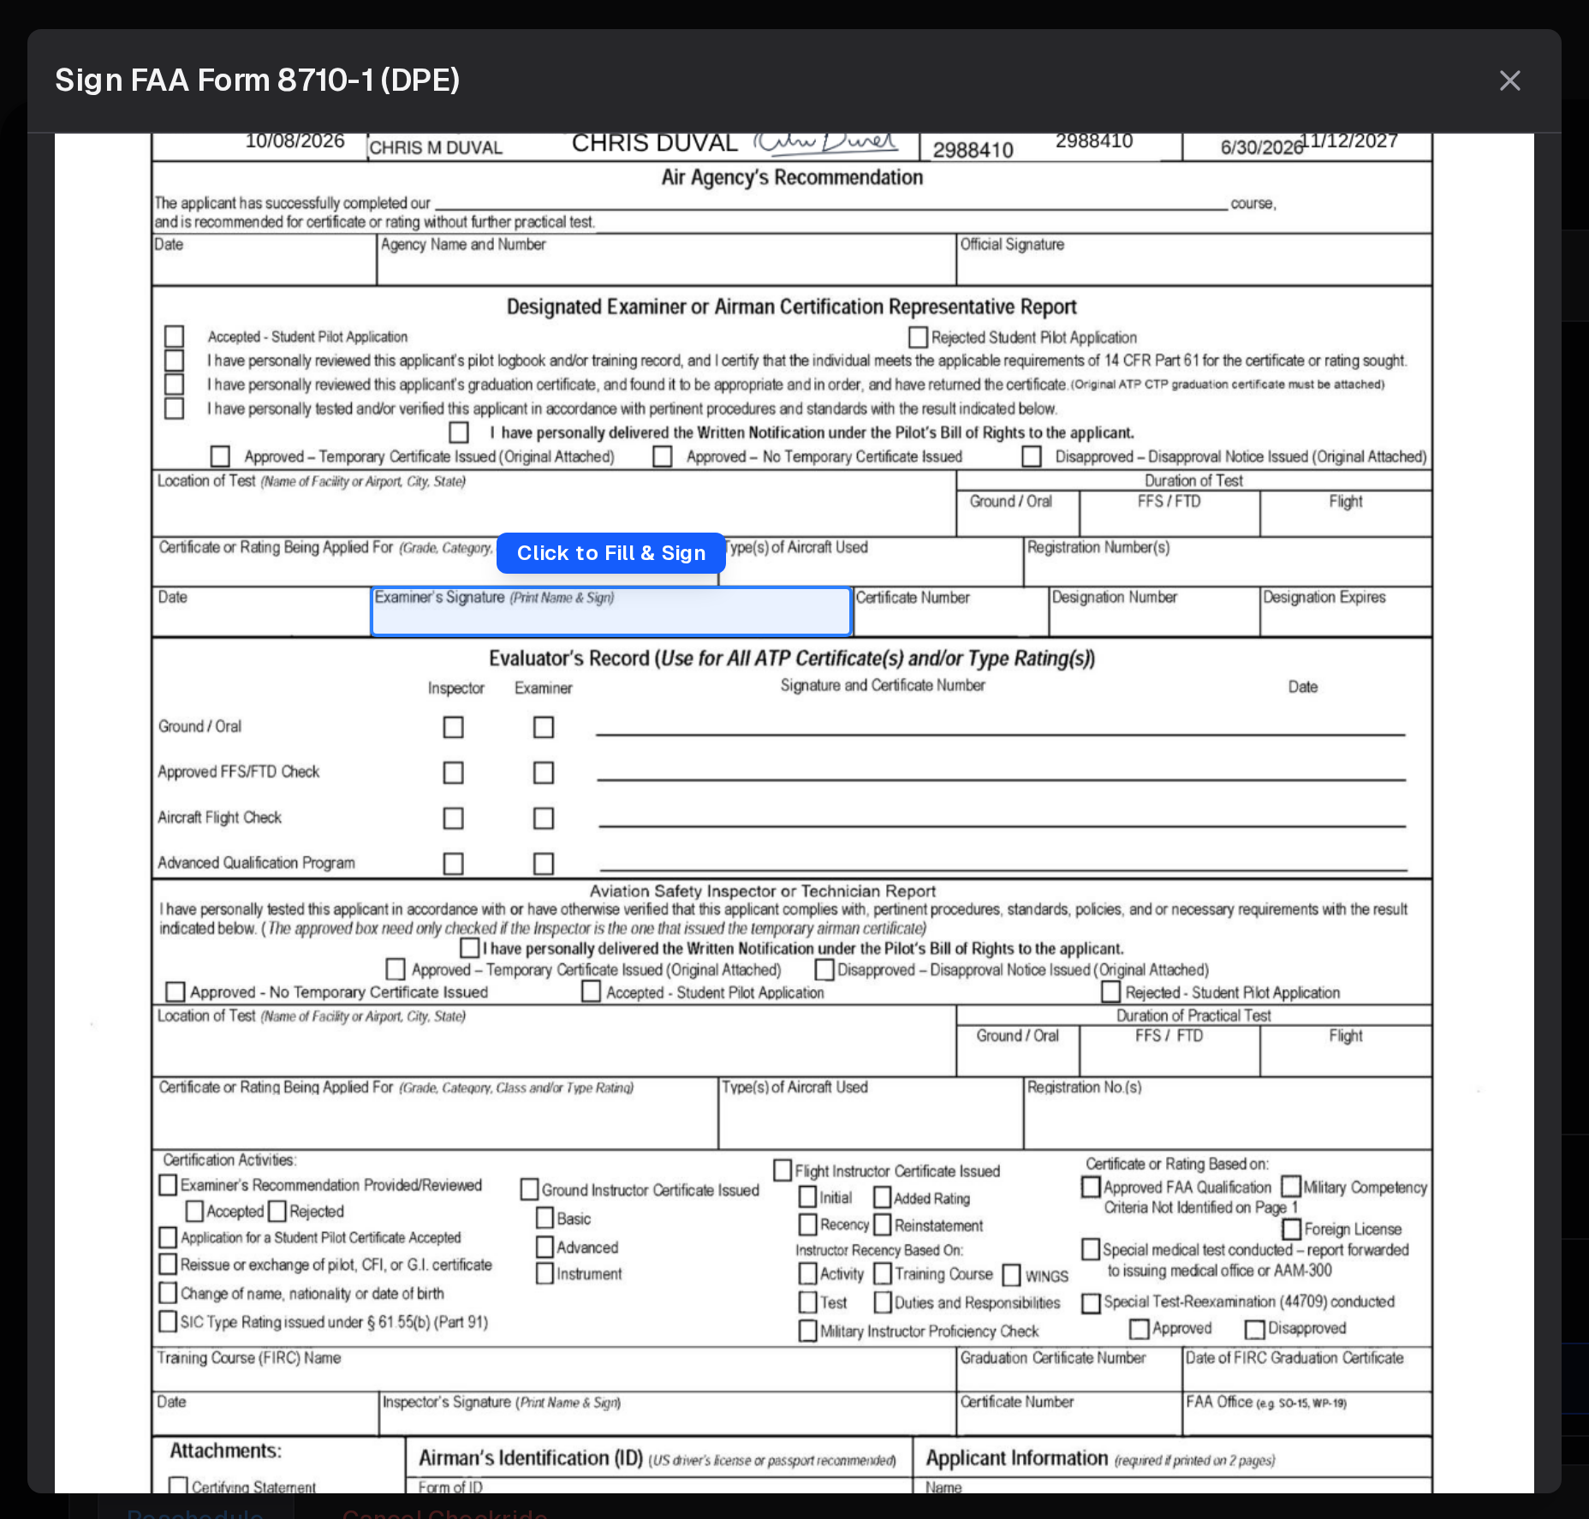
Task: Click the 'Click to Fill & Sign' button
Action: [611, 553]
